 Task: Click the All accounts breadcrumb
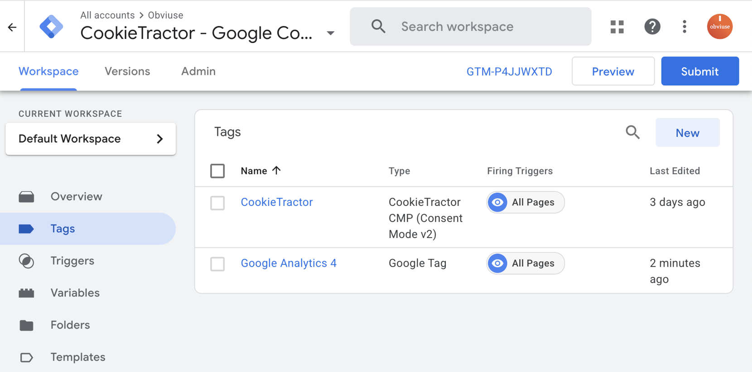[x=107, y=15]
